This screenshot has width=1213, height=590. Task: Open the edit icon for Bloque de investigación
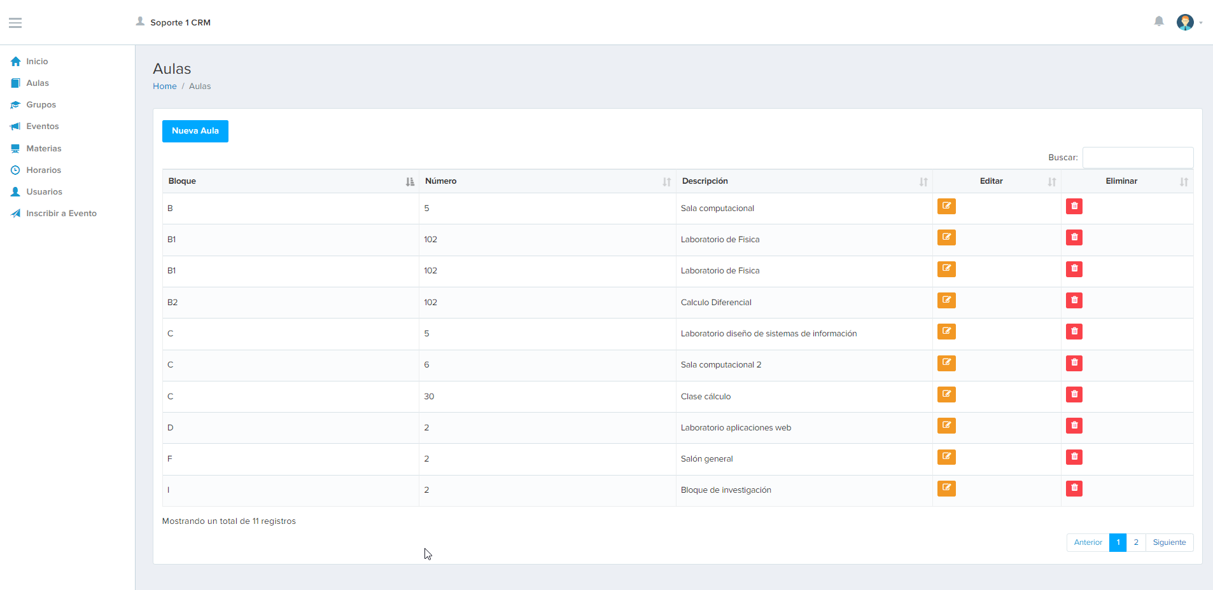946,488
